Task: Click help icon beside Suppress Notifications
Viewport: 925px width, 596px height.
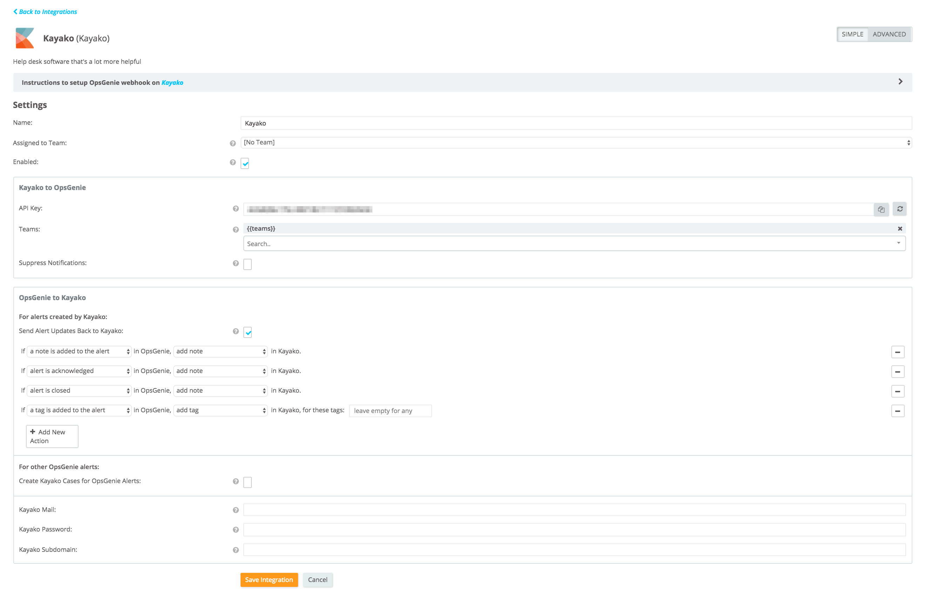Action: coord(236,264)
